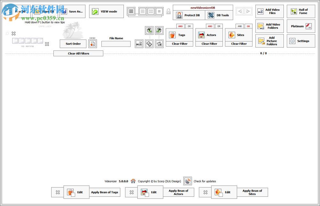Switch Tags filter to OR mode
Image resolution: width=320 pixels, height=206 pixels.
(188, 26)
